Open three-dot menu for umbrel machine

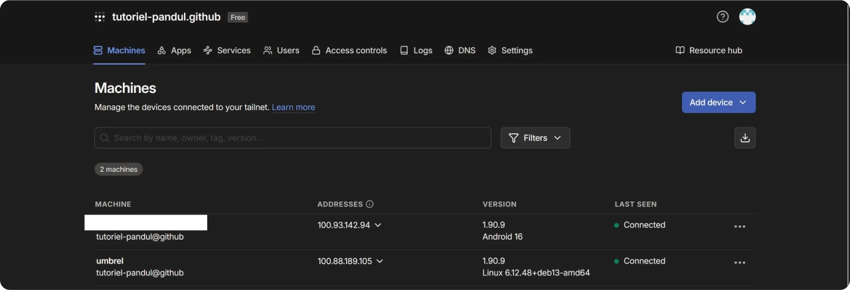pyautogui.click(x=739, y=262)
